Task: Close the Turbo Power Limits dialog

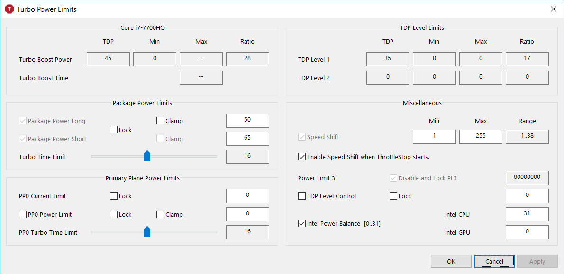Action: tap(553, 9)
